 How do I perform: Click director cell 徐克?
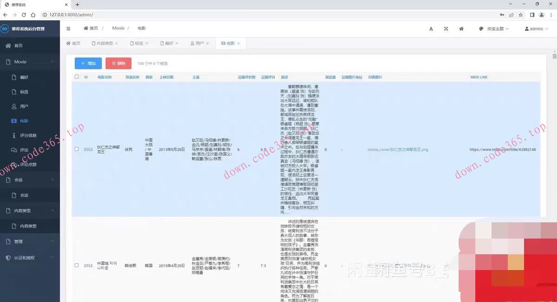tap(129, 150)
